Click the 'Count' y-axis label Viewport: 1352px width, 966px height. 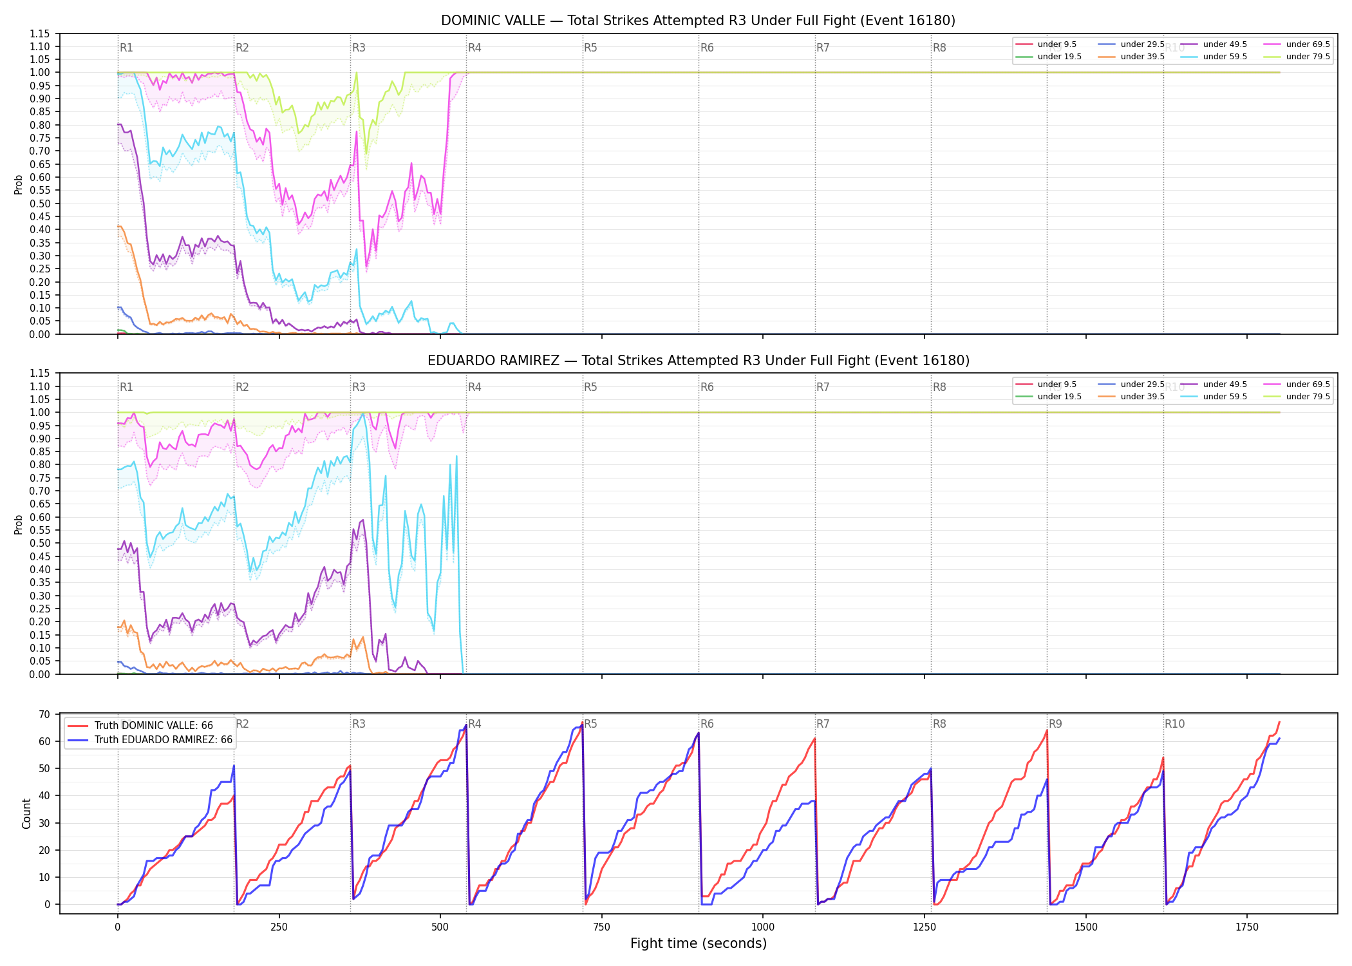click(26, 813)
